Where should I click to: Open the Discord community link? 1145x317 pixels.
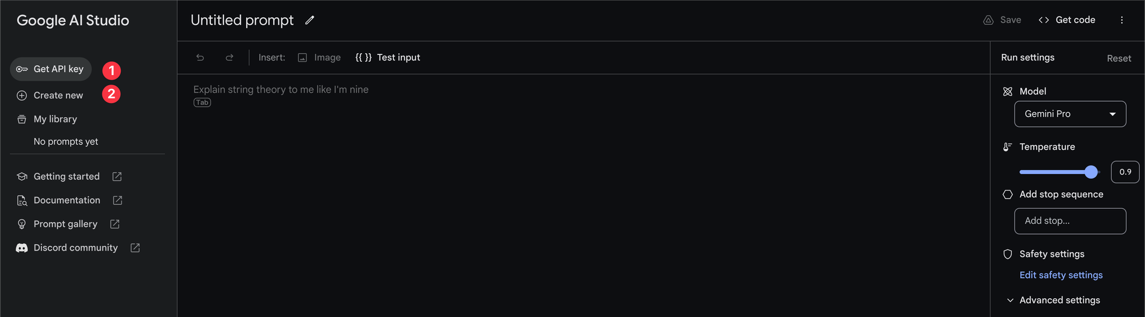point(76,248)
